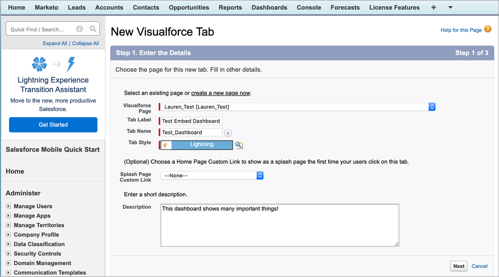The height and width of the screenshot is (277, 499).
Task: Open the Dashboards tab
Action: pyautogui.click(x=269, y=7)
